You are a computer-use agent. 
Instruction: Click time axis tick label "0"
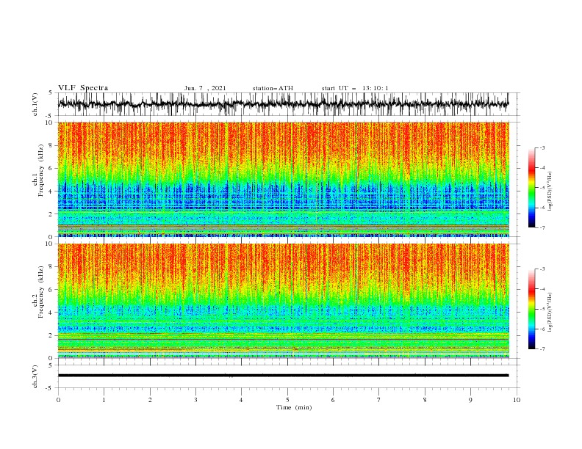point(58,400)
